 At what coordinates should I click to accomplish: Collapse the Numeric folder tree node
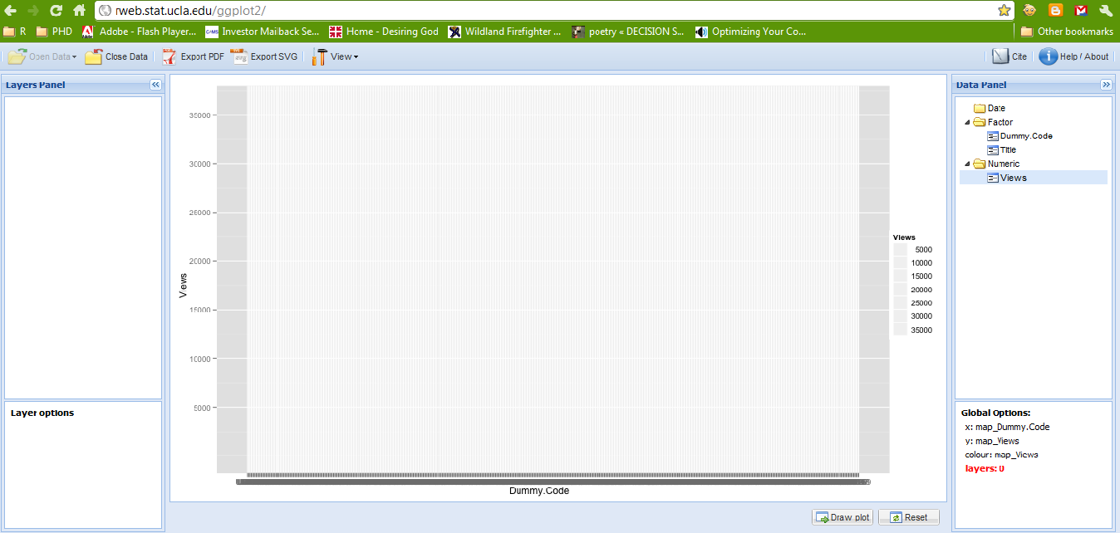[x=968, y=164]
